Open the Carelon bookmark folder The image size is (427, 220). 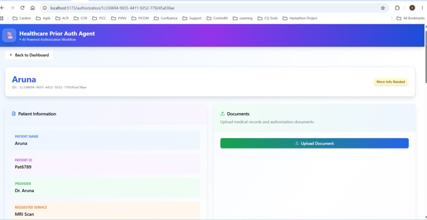(22, 18)
